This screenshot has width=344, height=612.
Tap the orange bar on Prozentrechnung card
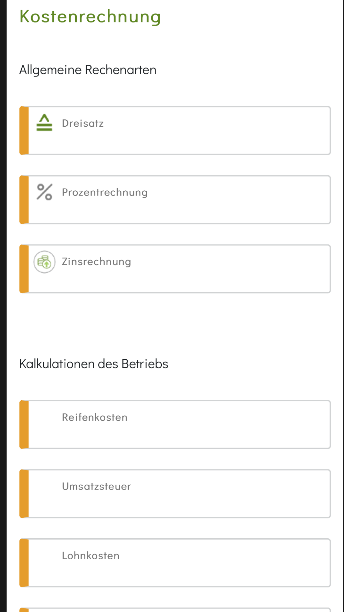click(x=24, y=200)
